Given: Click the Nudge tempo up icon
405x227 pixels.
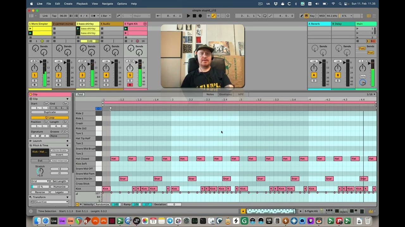Looking at the screenshot, I should coord(76,16).
